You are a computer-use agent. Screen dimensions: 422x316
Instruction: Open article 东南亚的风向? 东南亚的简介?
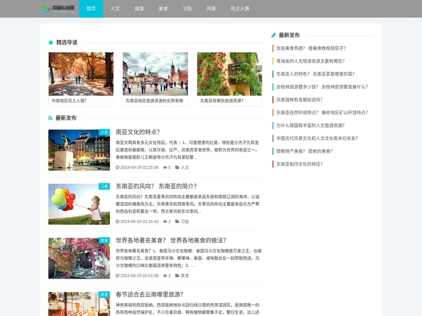[x=156, y=186]
